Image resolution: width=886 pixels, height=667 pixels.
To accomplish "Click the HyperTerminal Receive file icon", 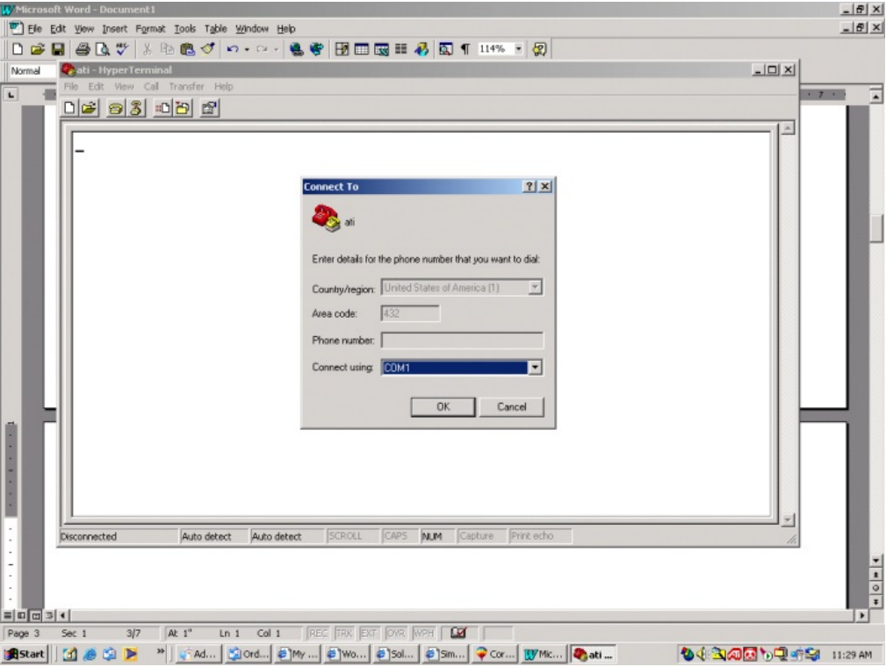I will click(x=183, y=108).
